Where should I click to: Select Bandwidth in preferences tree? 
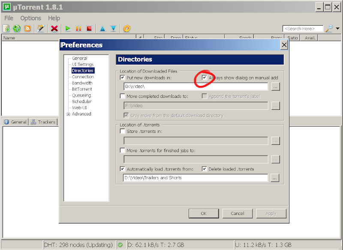pyautogui.click(x=82, y=83)
